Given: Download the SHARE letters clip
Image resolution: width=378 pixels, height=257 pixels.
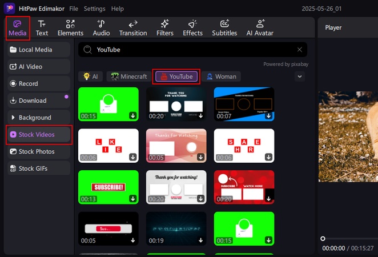Looking at the screenshot, I should (268, 157).
